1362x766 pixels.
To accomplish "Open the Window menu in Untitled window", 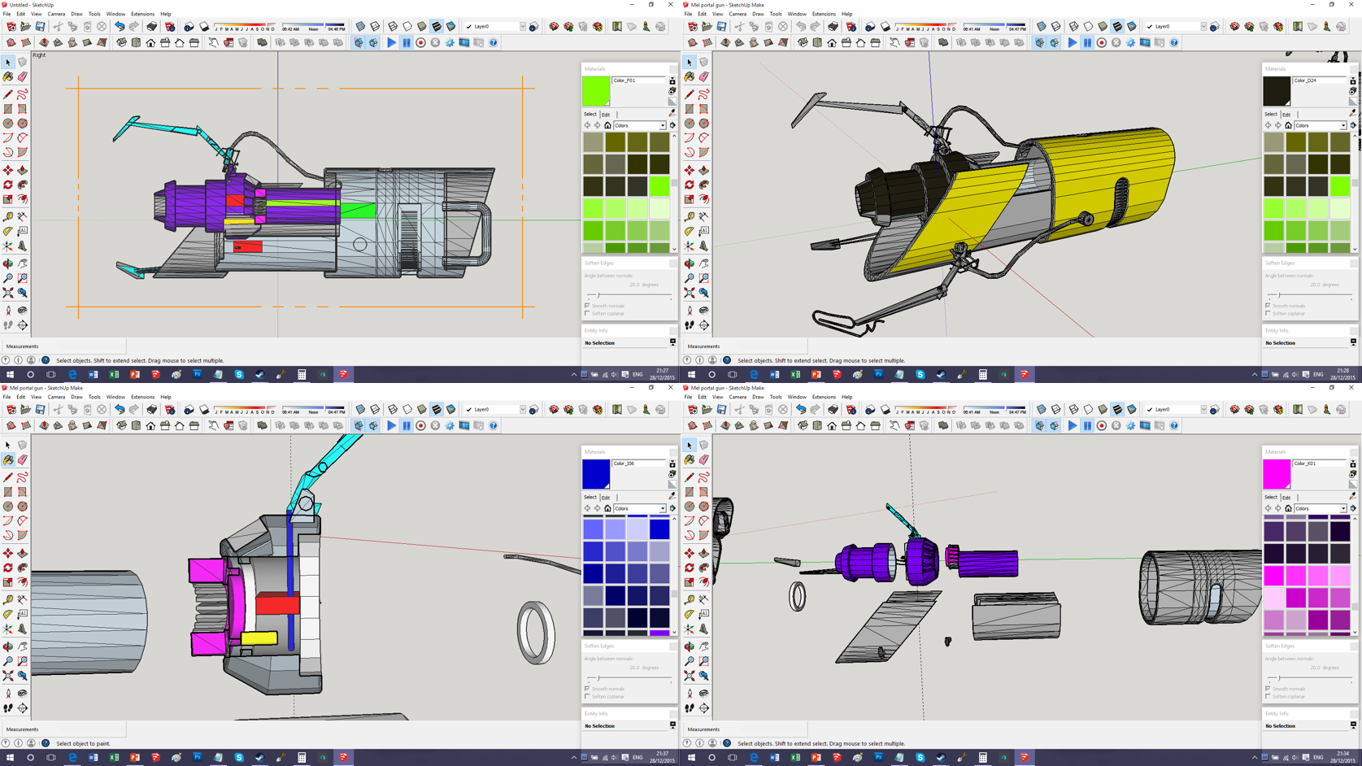I will tap(115, 14).
